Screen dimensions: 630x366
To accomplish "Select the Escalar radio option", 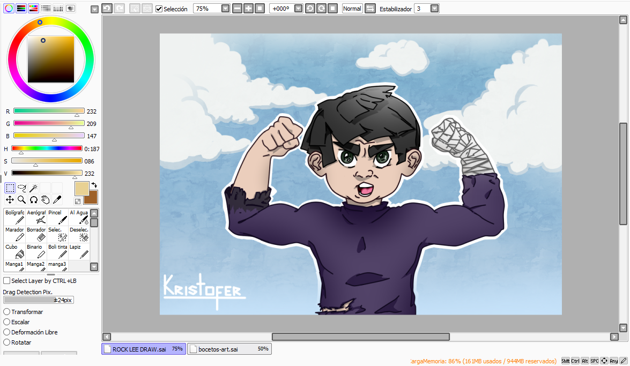I will pos(7,322).
